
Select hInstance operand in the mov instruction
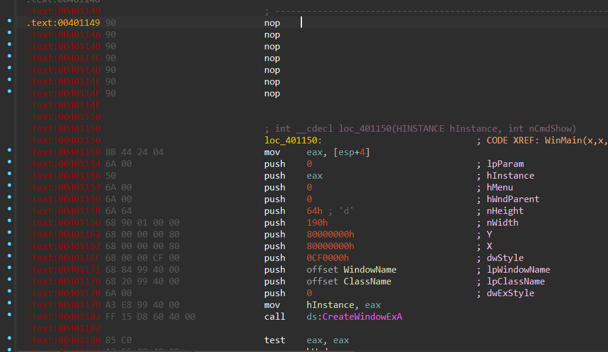[330, 305]
